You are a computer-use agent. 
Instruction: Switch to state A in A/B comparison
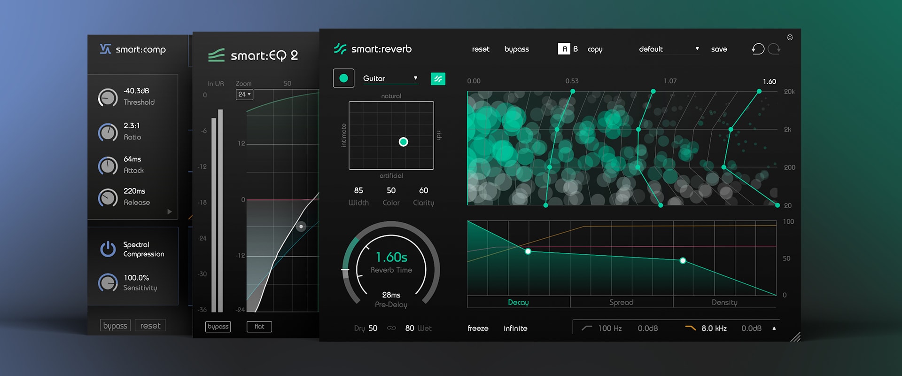click(x=564, y=49)
